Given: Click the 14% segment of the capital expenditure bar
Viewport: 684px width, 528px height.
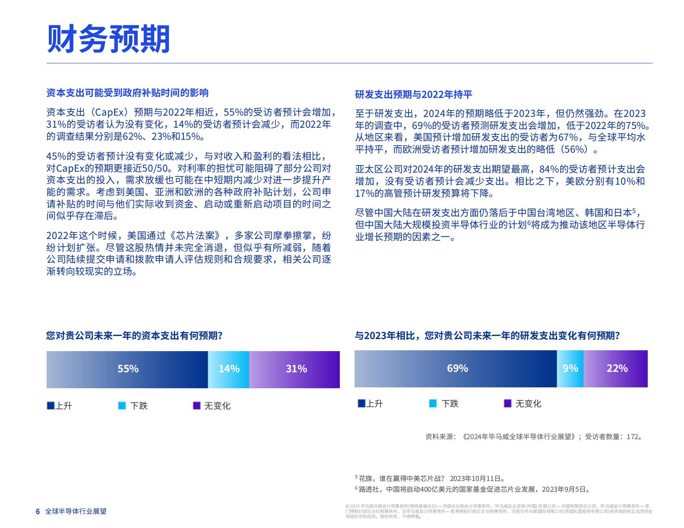Looking at the screenshot, I should pyautogui.click(x=228, y=369).
